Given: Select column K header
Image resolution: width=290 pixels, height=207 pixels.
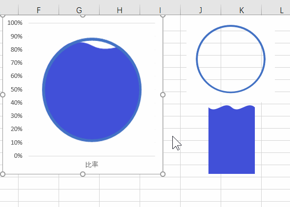Looking at the screenshot, I should click(x=241, y=10).
